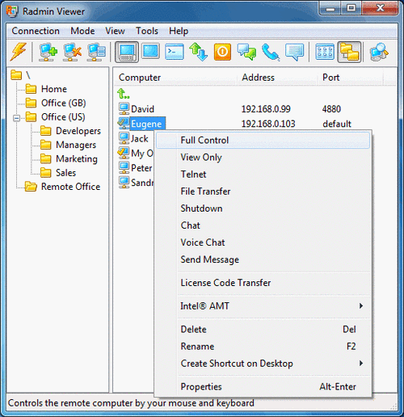The width and height of the screenshot is (404, 417).
Task: Select the Telnet mode toolbar icon
Action: 175,52
